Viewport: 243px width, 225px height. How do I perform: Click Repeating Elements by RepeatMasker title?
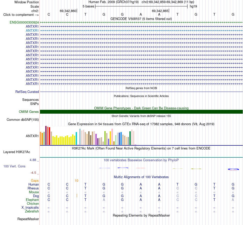click(x=141, y=215)
